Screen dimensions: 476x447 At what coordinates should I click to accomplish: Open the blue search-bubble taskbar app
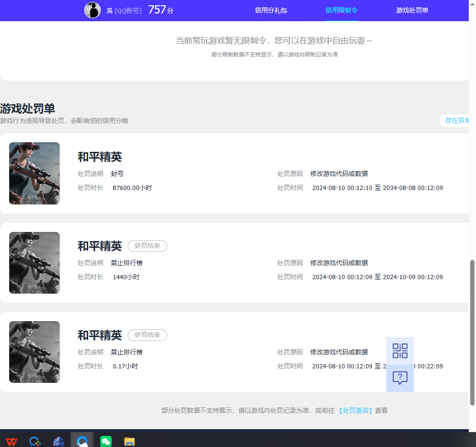(35, 441)
